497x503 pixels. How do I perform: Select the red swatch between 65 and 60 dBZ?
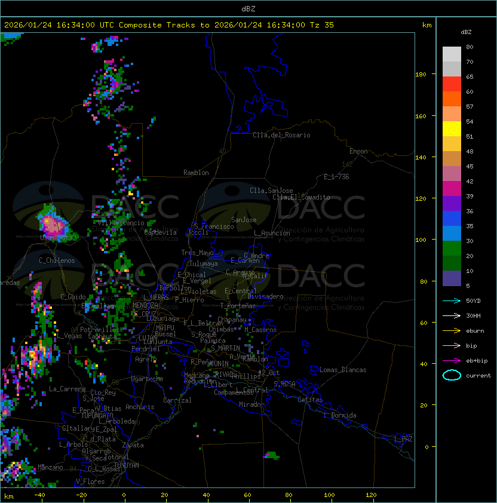point(452,84)
